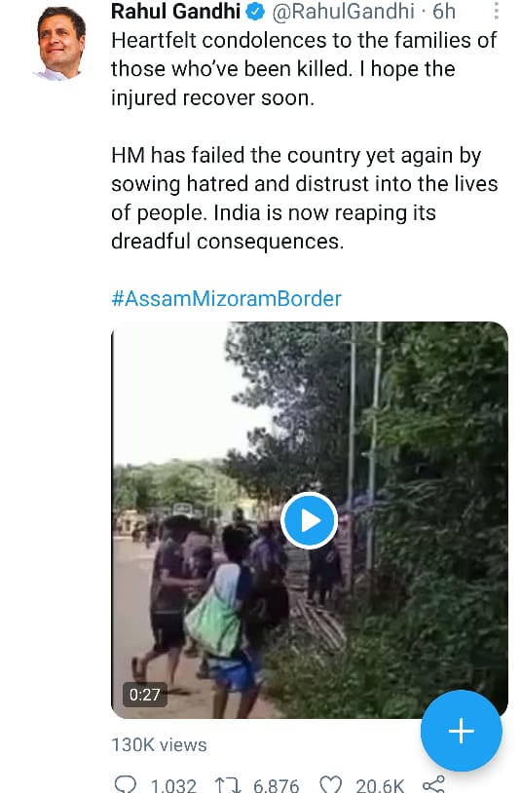Open the @RahulGandhi handle link
The width and height of the screenshot is (521, 793).
pyautogui.click(x=343, y=12)
